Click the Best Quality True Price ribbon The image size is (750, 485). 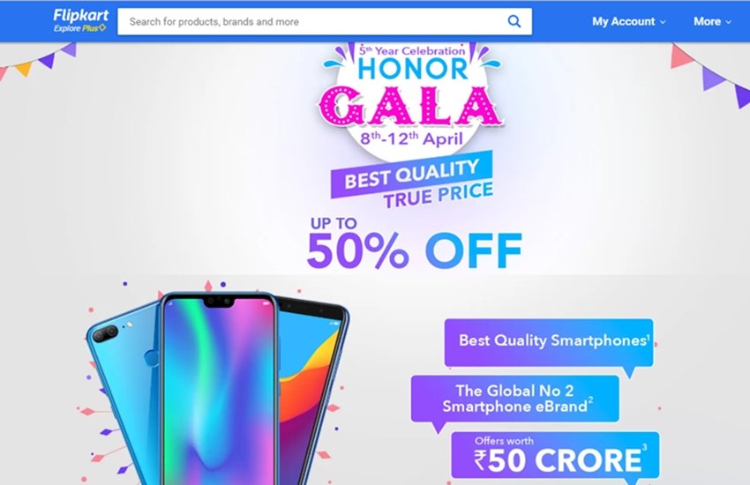[x=412, y=181]
